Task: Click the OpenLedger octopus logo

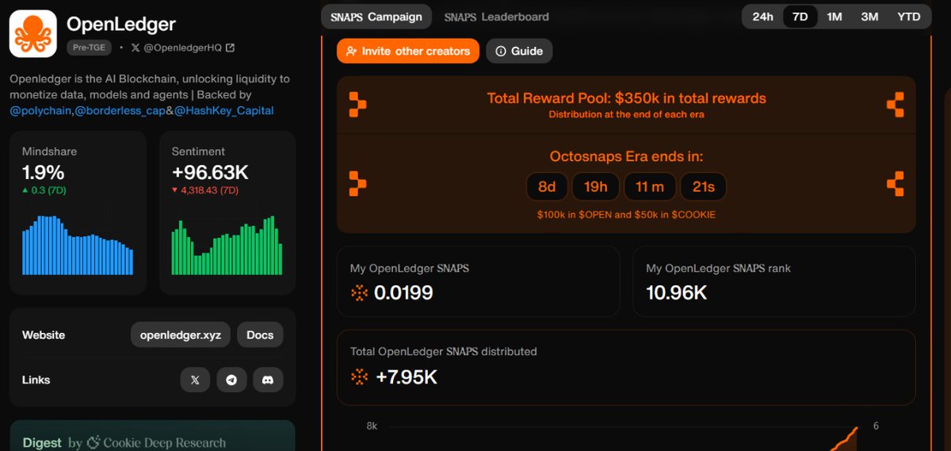Action: point(33,33)
